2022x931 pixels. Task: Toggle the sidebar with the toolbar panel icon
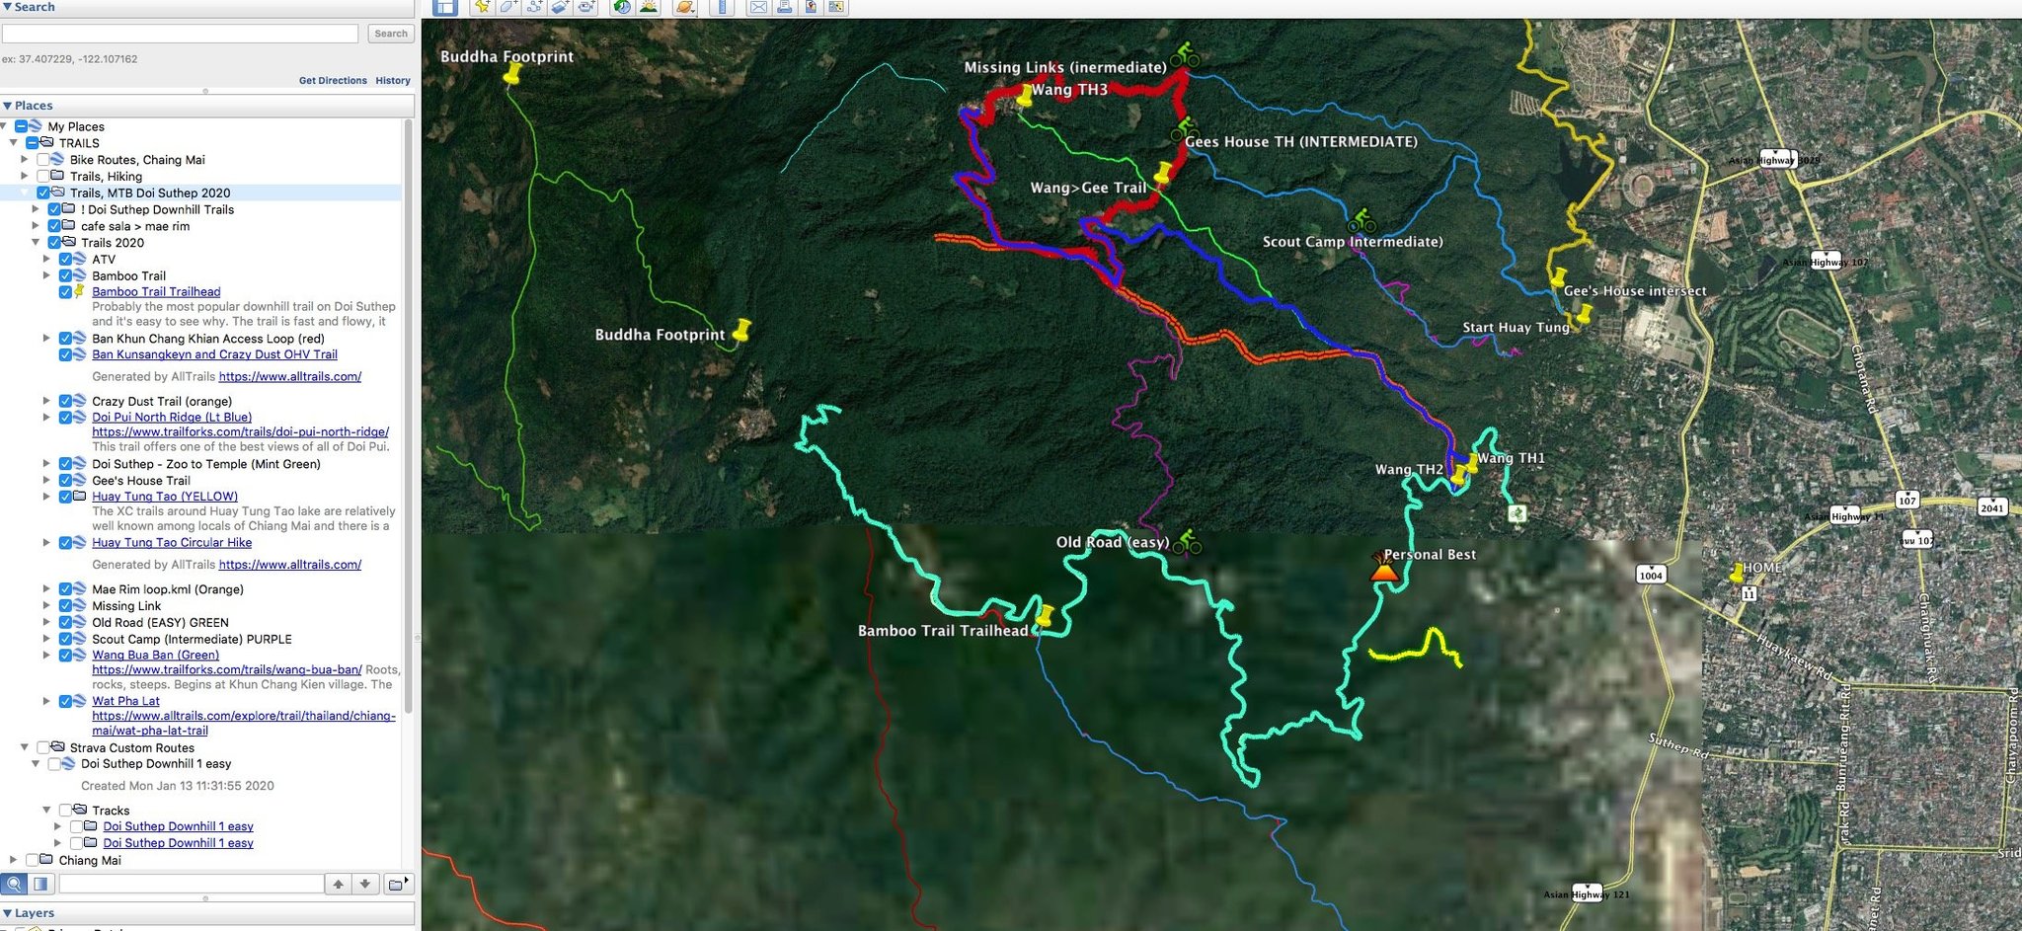[445, 7]
